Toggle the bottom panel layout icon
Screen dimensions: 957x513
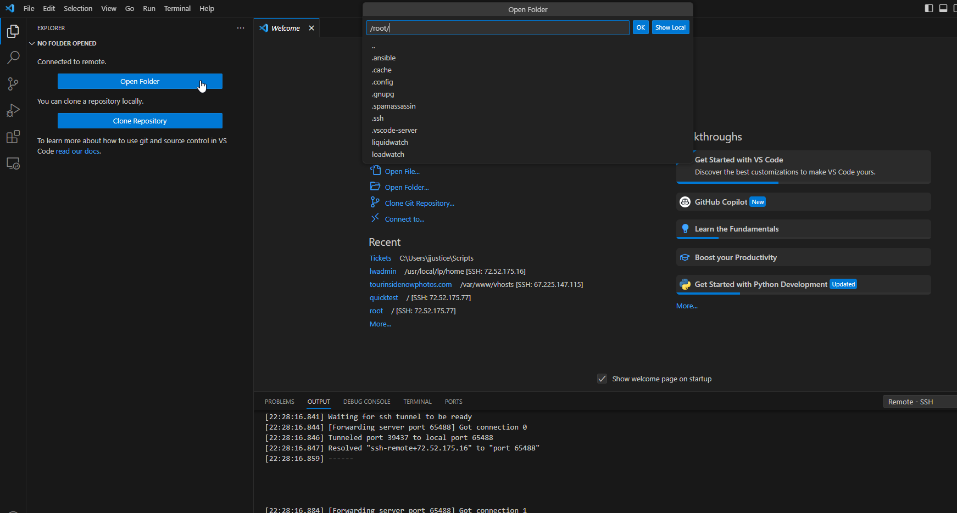click(x=943, y=8)
